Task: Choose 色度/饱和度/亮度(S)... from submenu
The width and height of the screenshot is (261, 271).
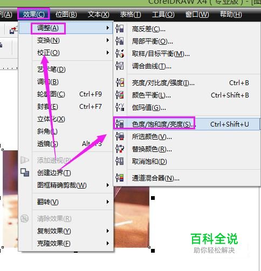Action: pyautogui.click(x=187, y=124)
